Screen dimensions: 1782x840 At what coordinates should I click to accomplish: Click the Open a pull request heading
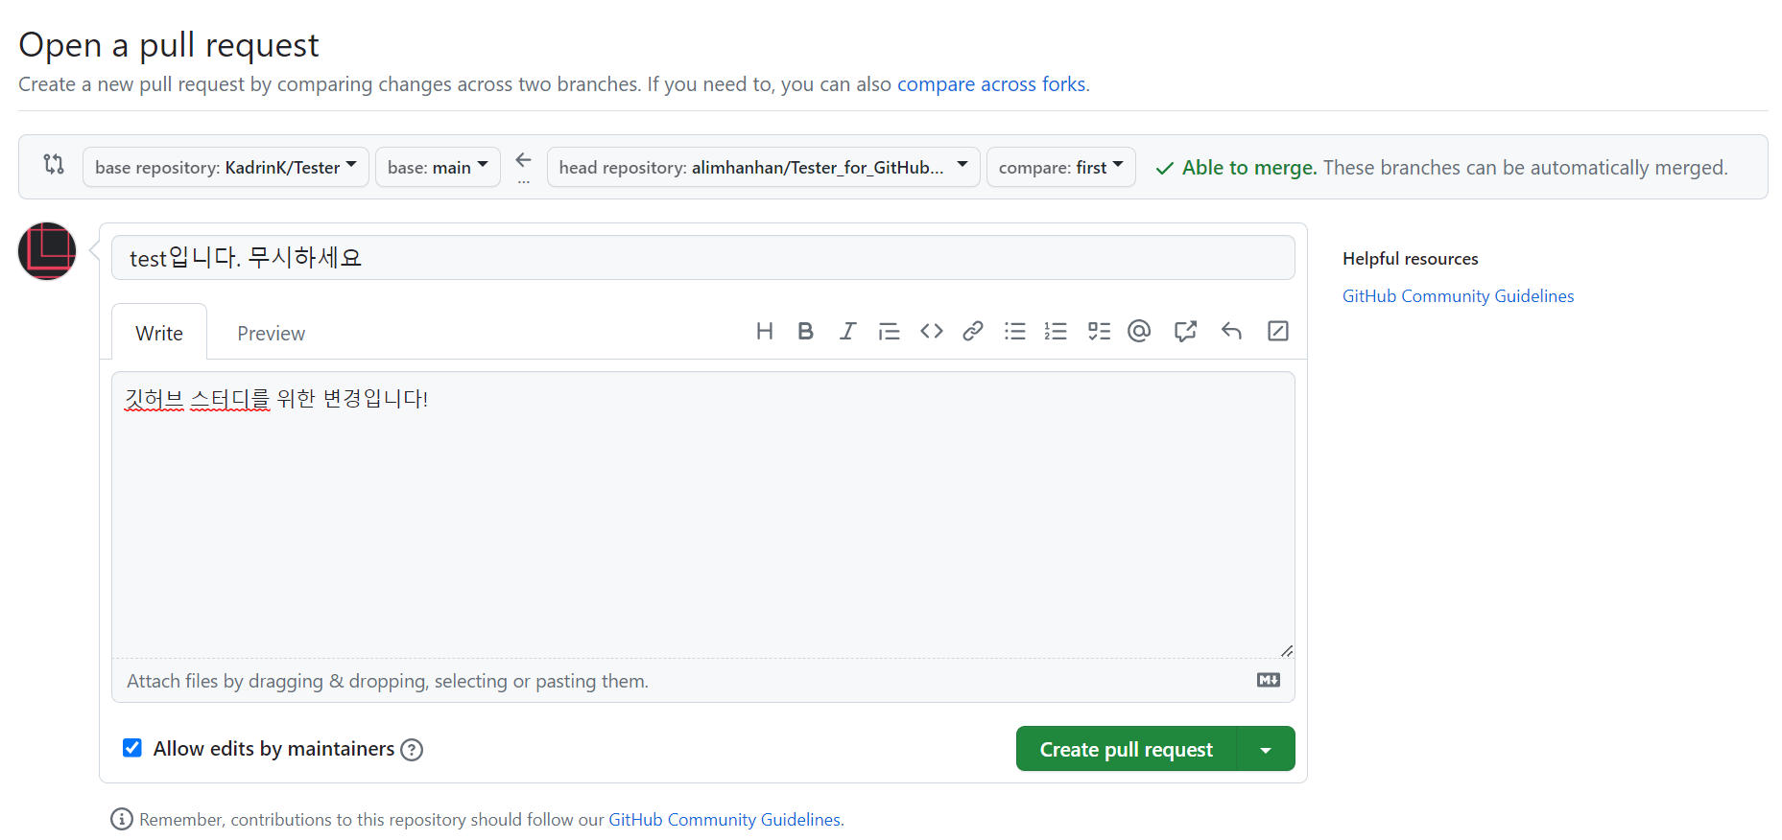tap(169, 45)
